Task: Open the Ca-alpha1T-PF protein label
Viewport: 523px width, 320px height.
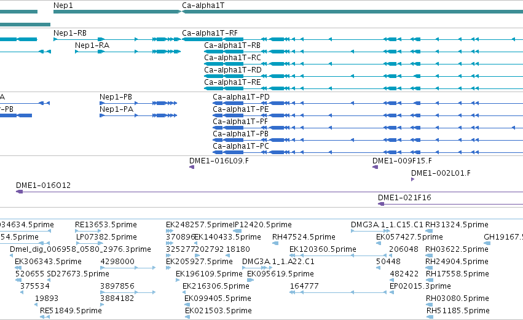Action: pyautogui.click(x=240, y=122)
